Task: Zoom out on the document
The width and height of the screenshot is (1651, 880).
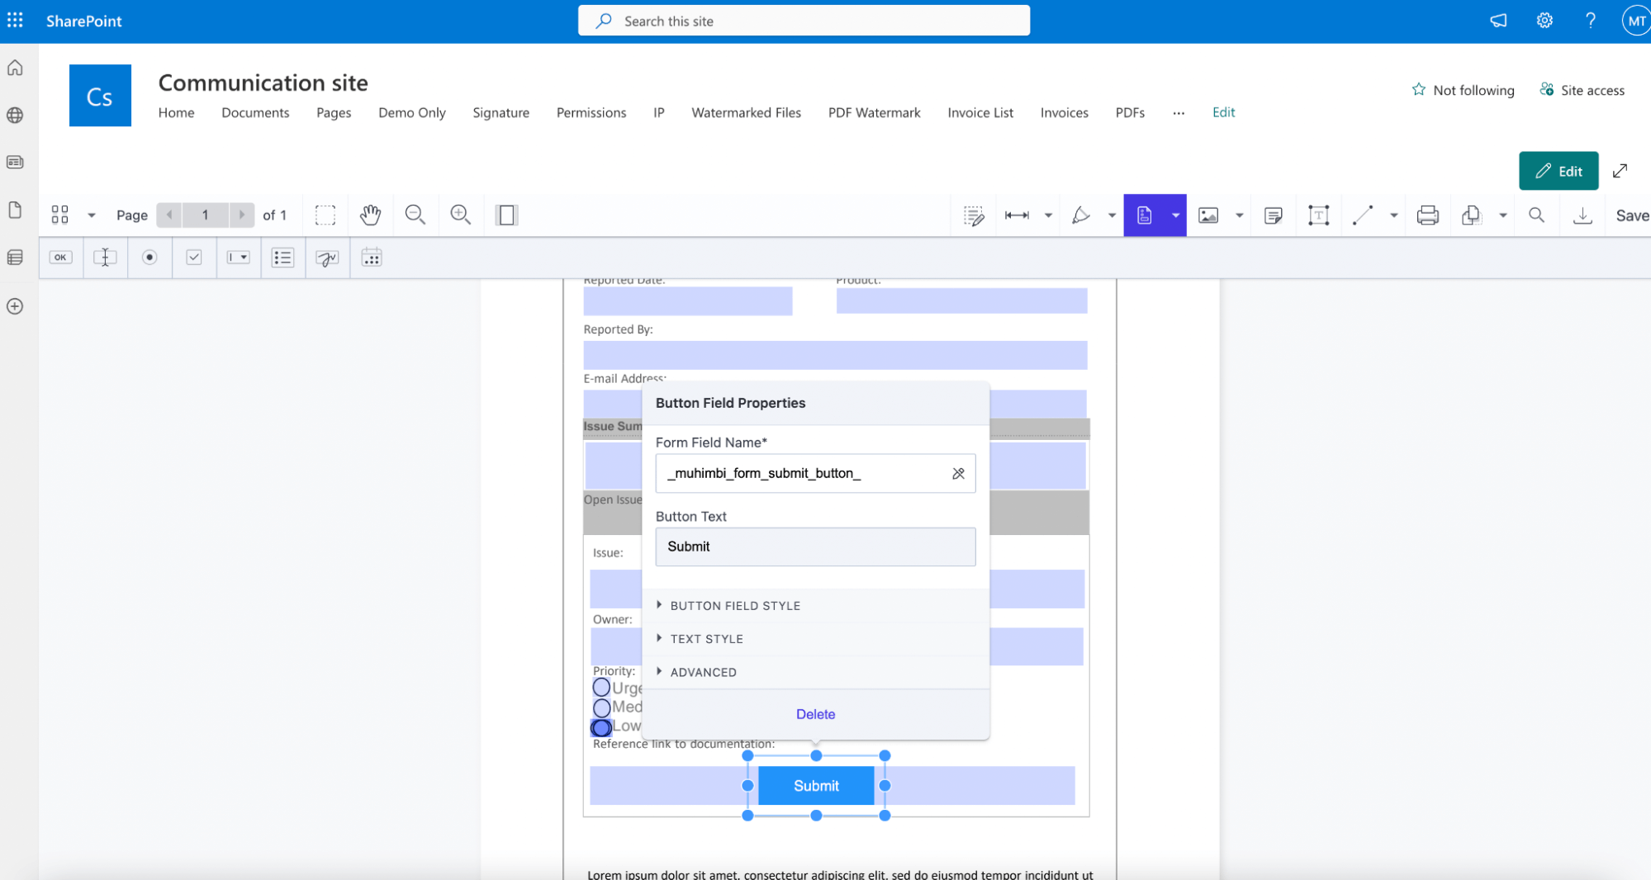Action: coord(415,215)
